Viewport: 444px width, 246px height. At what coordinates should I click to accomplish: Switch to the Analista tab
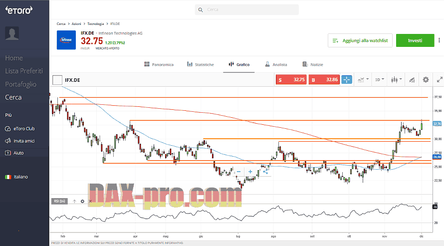[x=276, y=64]
